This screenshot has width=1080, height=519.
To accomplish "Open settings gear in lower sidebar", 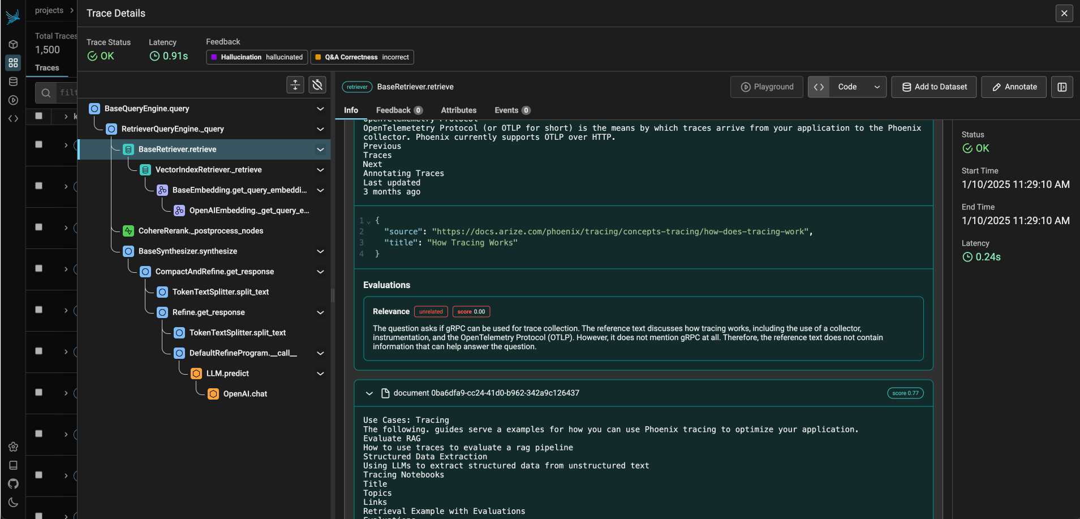I will coord(13,447).
